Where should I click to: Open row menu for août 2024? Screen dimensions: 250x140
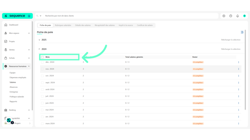[238, 89]
